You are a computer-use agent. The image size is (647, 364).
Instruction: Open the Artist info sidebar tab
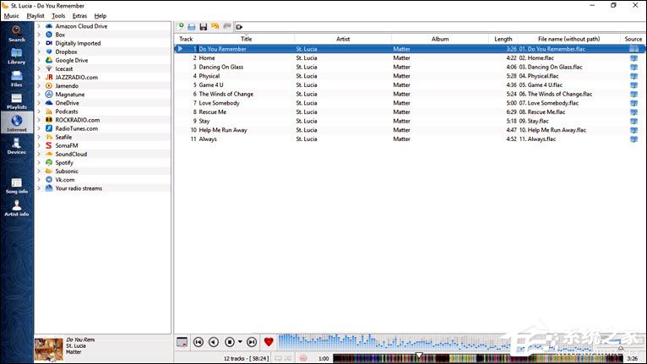click(16, 208)
